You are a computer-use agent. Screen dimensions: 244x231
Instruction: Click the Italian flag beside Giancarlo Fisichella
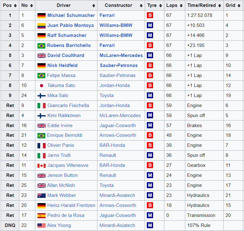click(42, 105)
